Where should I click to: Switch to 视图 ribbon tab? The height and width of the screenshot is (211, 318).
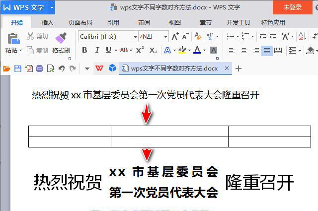[x=175, y=22]
